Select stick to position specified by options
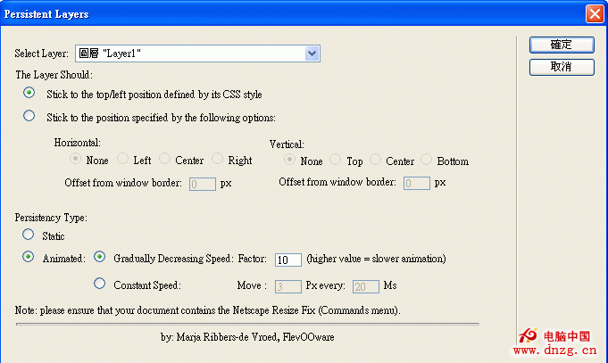 point(29,116)
